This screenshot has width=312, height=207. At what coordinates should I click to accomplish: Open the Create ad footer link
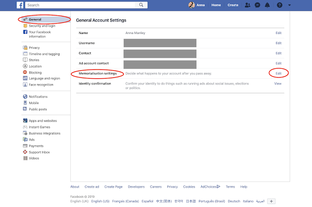click(92, 187)
